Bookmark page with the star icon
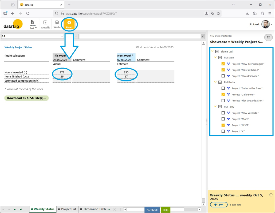Screen dimensions: 275x213 [218, 13]
